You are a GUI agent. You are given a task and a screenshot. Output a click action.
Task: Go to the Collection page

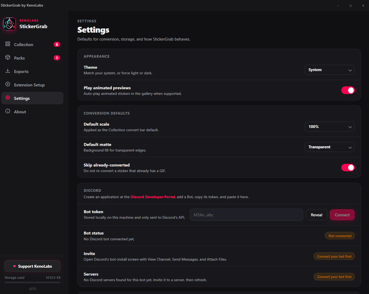32,45
